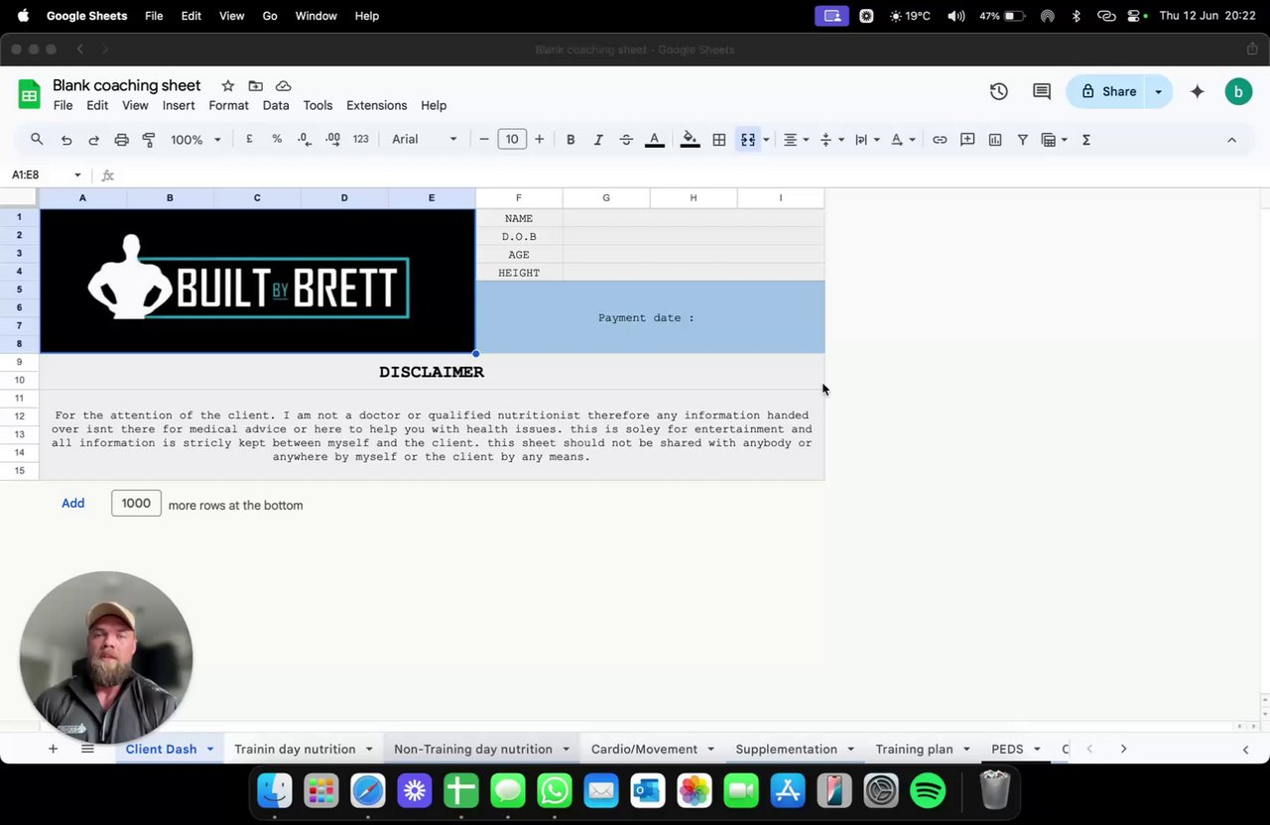The width and height of the screenshot is (1270, 825).
Task: Open the Google account avatar
Action: [1238, 91]
